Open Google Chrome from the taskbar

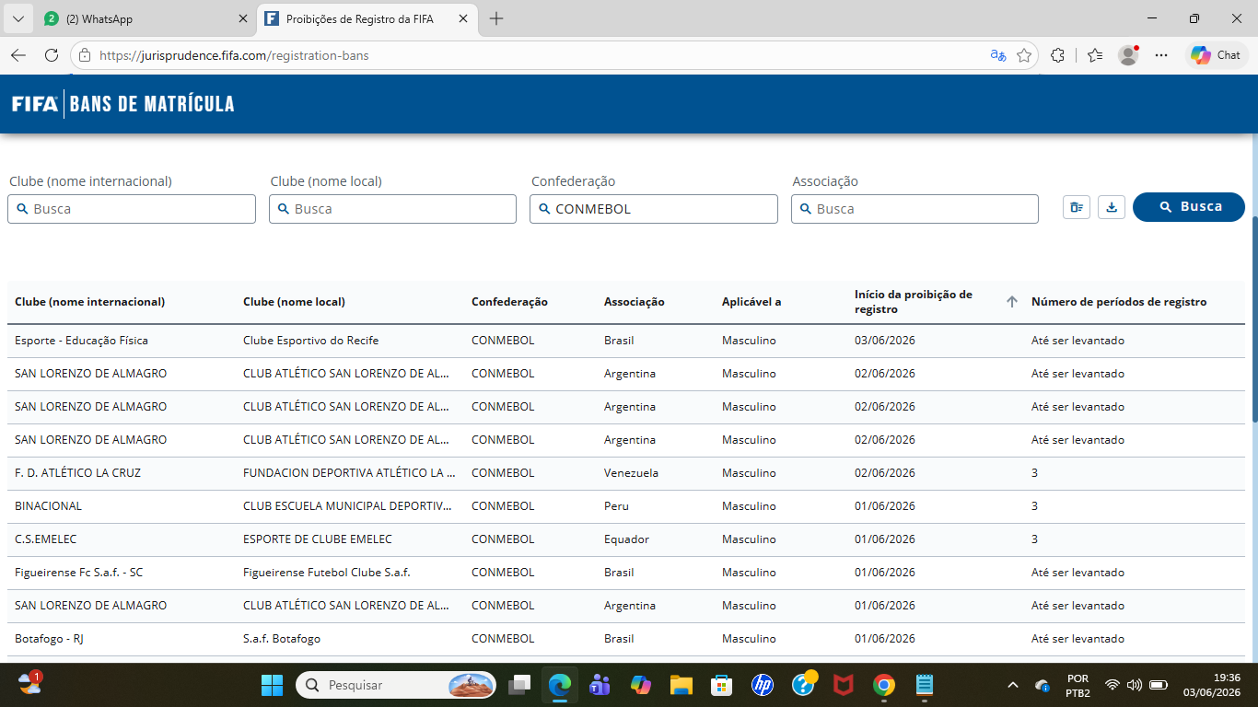(x=884, y=685)
